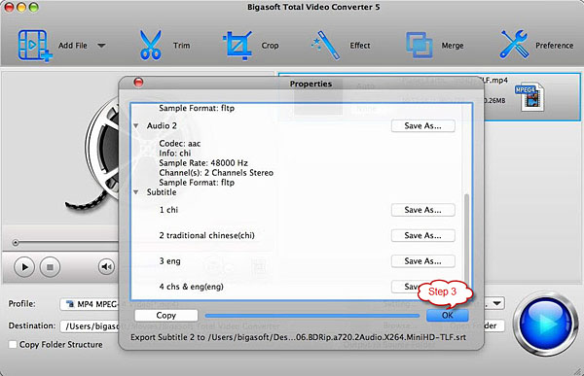
Task: Click the Add File film icon
Action: tap(35, 46)
